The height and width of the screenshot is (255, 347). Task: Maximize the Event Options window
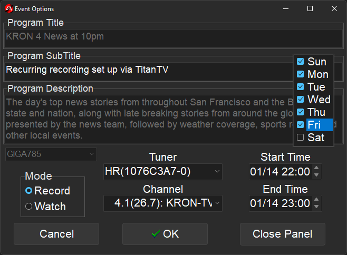pyautogui.click(x=310, y=8)
